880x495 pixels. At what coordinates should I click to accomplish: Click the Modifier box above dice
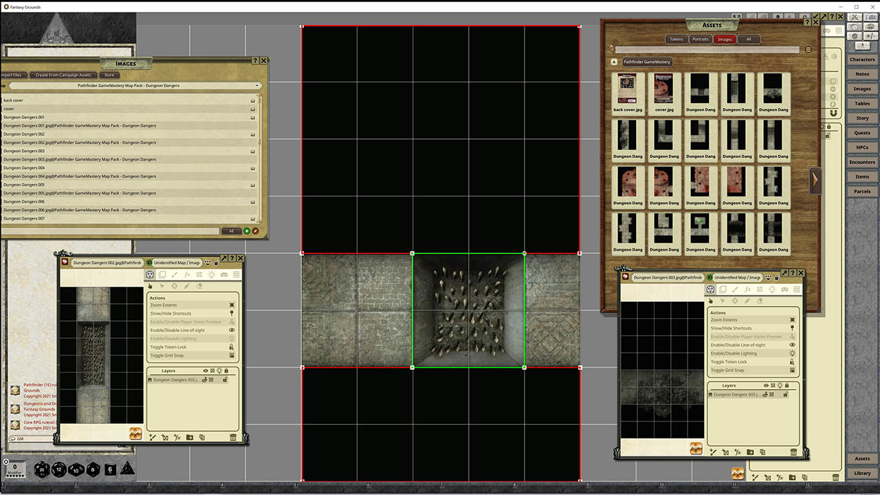pos(15,469)
